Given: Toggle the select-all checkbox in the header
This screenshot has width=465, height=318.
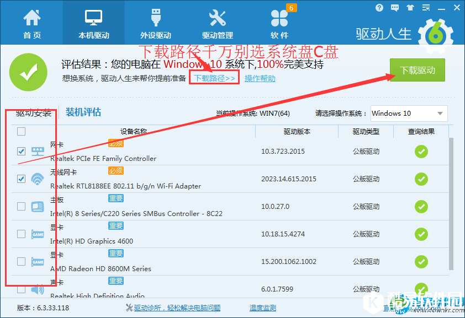Looking at the screenshot, I should click(x=21, y=131).
